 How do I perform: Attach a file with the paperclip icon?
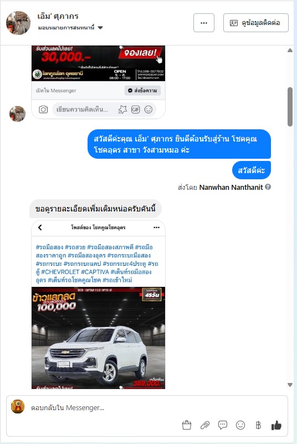205,425
